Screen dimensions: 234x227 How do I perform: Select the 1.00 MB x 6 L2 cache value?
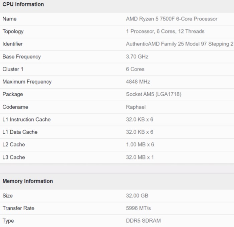(x=140, y=144)
